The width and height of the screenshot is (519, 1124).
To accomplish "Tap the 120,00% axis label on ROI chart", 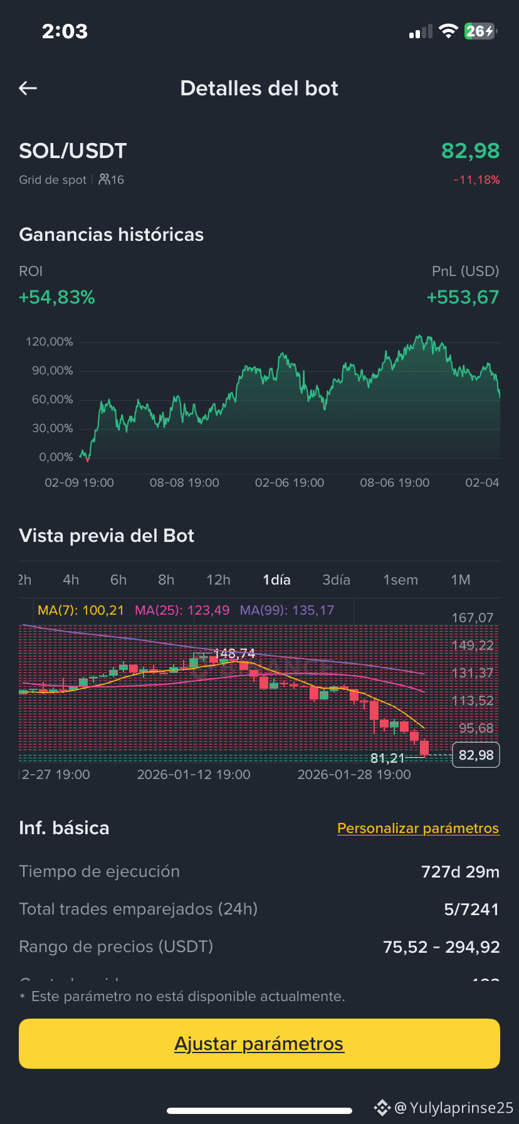I will pos(50,342).
